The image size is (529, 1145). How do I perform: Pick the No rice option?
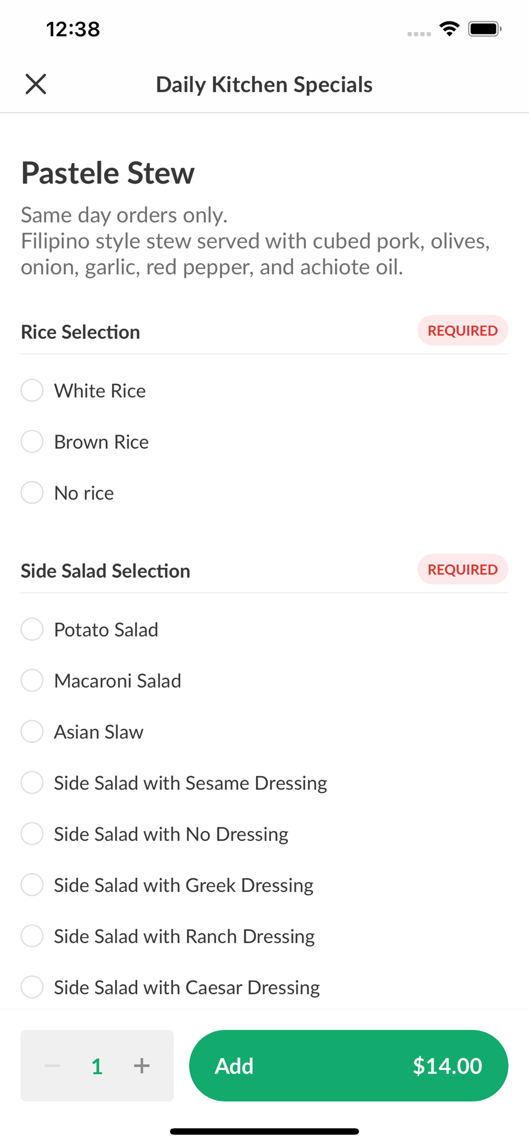[x=32, y=492]
